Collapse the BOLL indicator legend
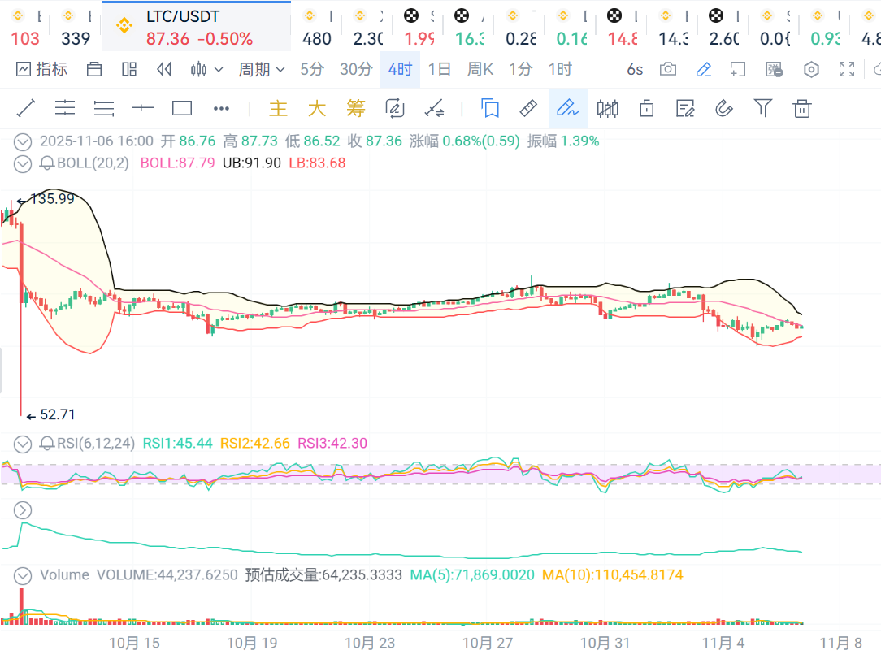 pos(23,163)
